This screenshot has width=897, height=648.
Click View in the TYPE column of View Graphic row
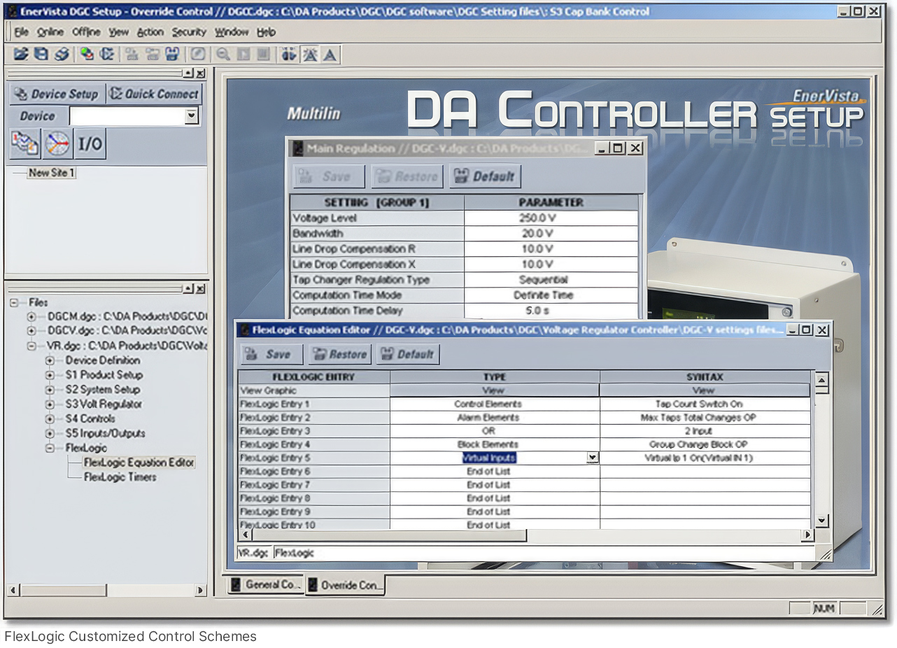494,390
